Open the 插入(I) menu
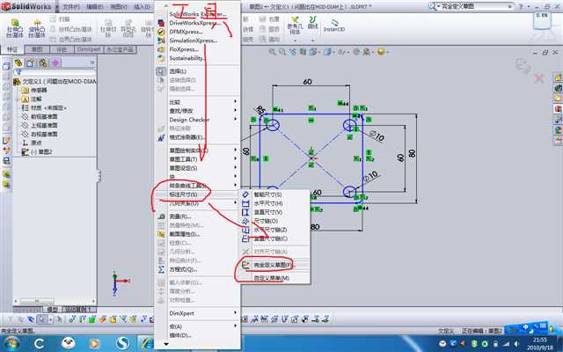Viewport: 563px width, 352px height. [x=143, y=7]
